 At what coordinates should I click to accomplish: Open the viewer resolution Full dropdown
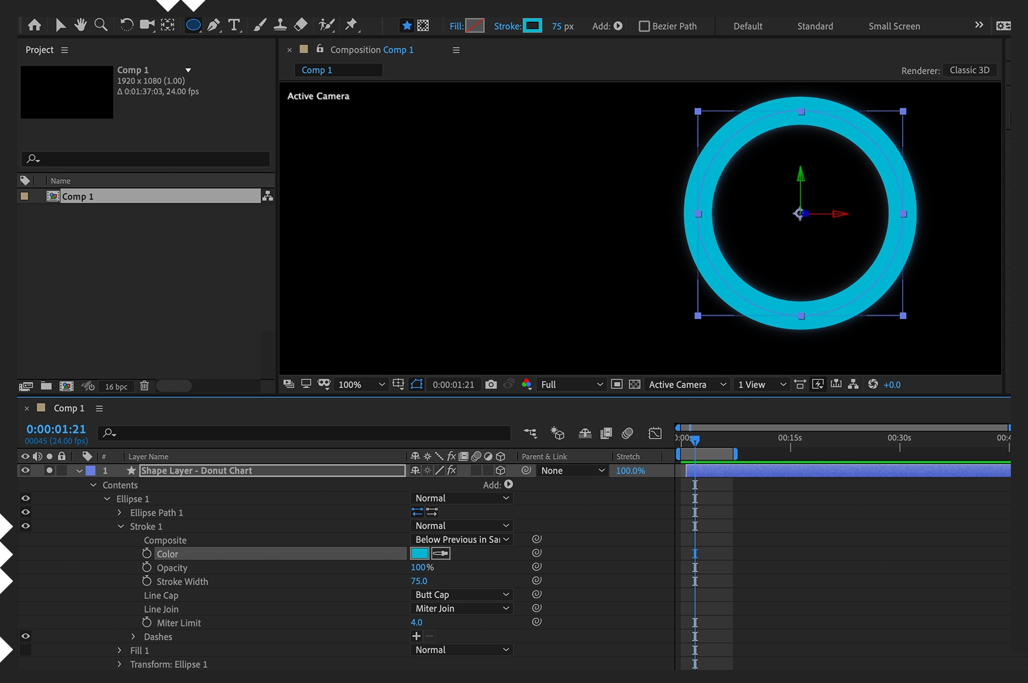tap(571, 384)
